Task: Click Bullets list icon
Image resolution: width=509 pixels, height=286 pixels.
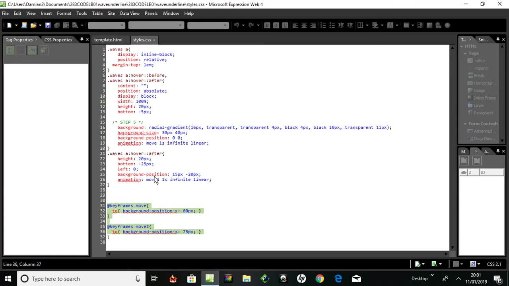Action: pos(332,25)
